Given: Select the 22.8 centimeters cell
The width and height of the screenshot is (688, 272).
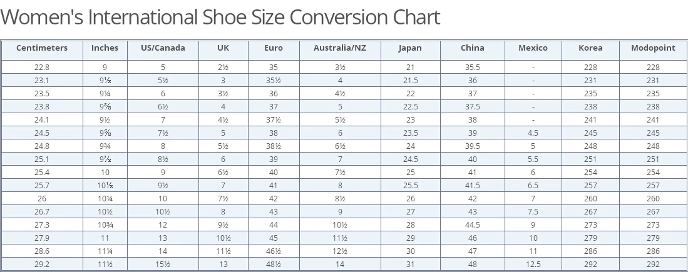Looking at the screenshot, I should (x=42, y=68).
